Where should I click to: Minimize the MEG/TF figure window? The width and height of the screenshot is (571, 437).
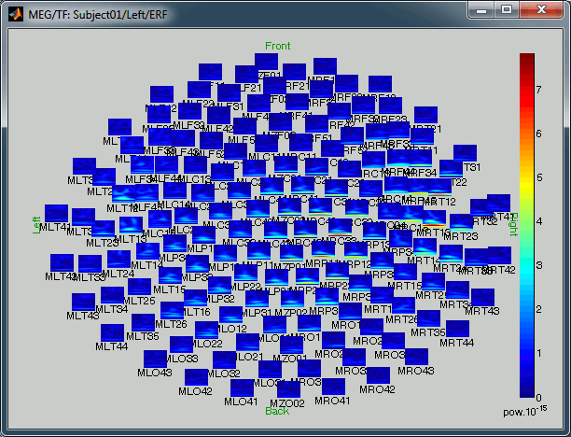482,9
